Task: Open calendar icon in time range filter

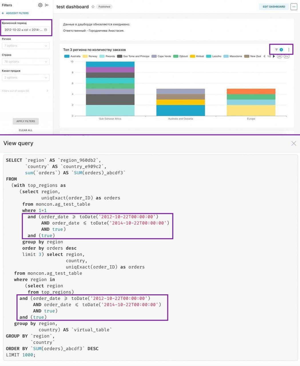Action: tap(45, 30)
